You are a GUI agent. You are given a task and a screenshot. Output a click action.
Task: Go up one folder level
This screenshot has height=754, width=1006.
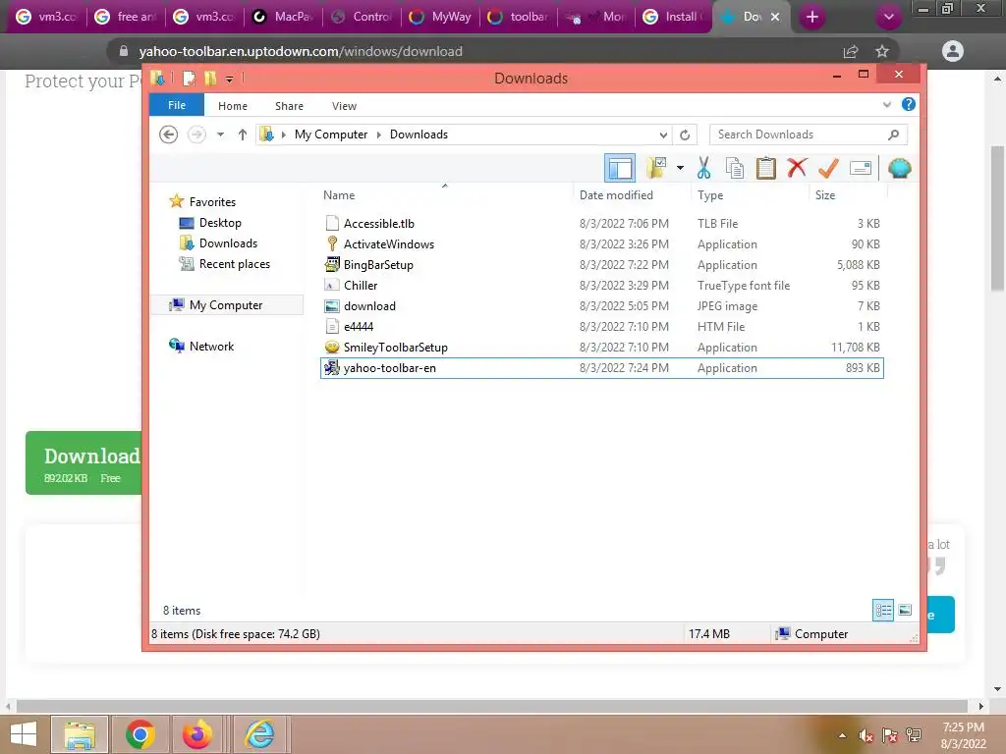click(242, 135)
